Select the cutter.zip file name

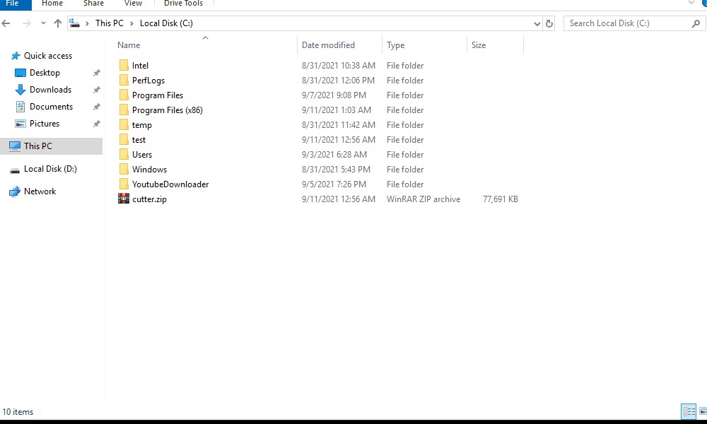tap(149, 199)
